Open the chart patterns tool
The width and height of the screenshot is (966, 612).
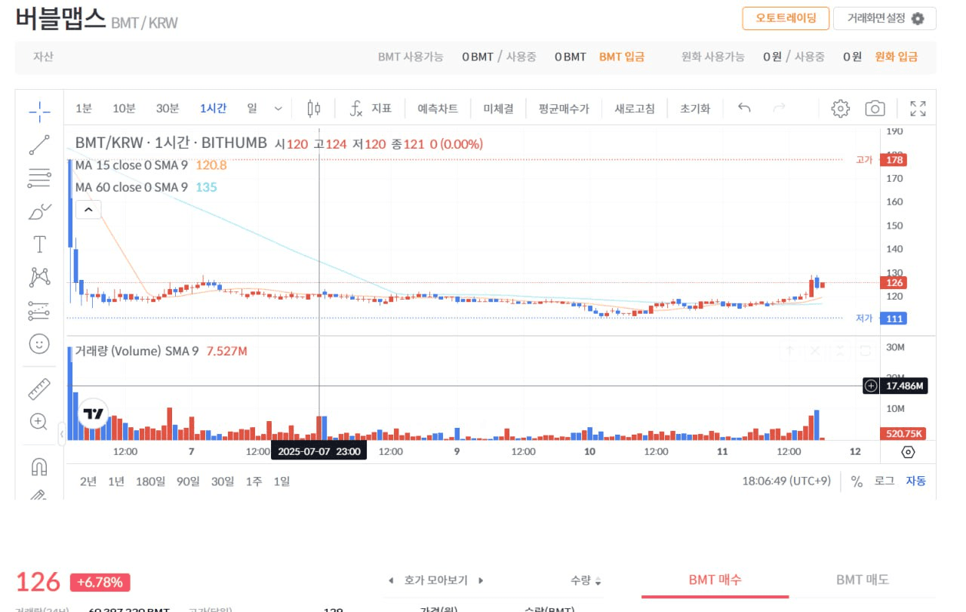39,277
